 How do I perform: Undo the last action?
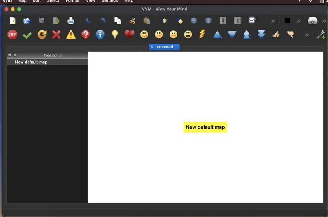click(88, 21)
